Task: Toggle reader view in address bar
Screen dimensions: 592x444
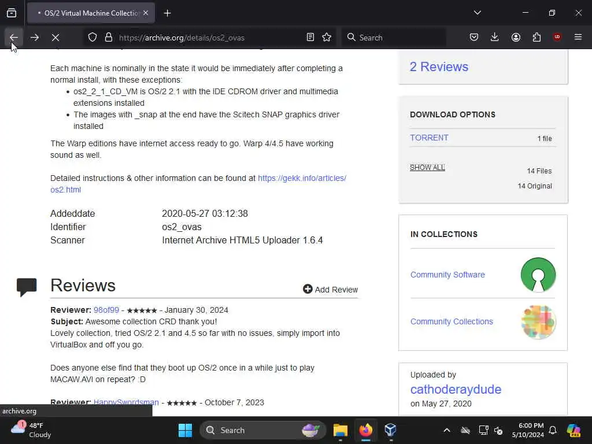Action: 310,38
